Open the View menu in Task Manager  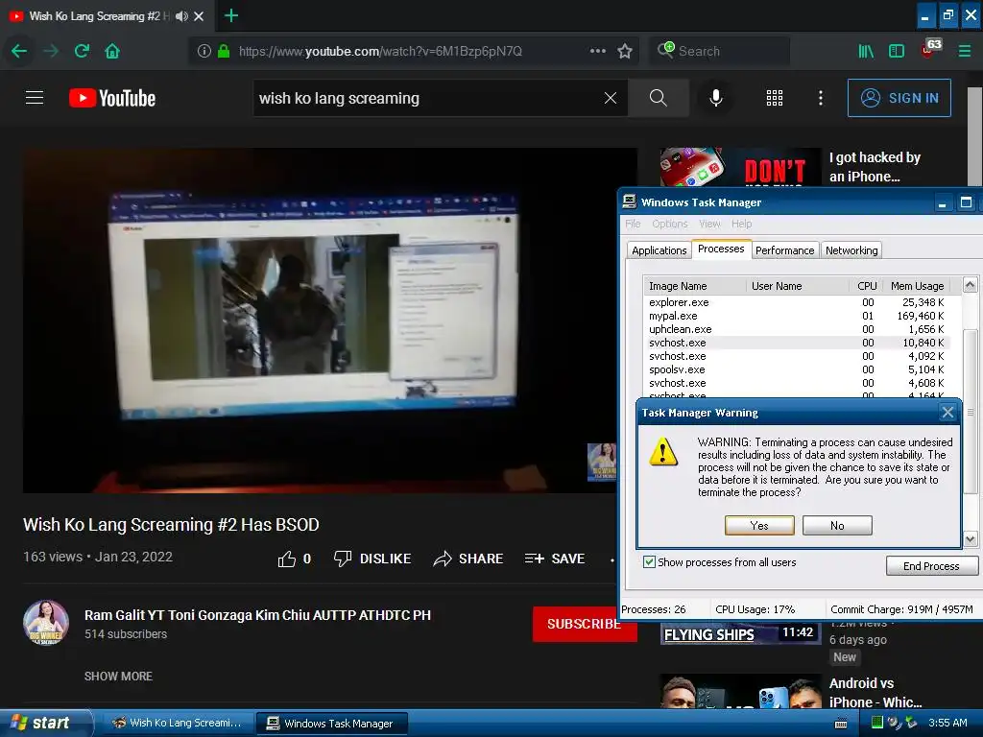pos(709,224)
